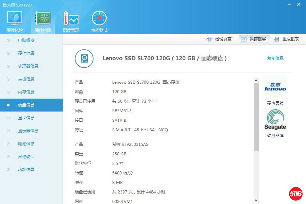Click the product value 希捷 ST9250315AS
Screen dimensions: 306x204
130,144
